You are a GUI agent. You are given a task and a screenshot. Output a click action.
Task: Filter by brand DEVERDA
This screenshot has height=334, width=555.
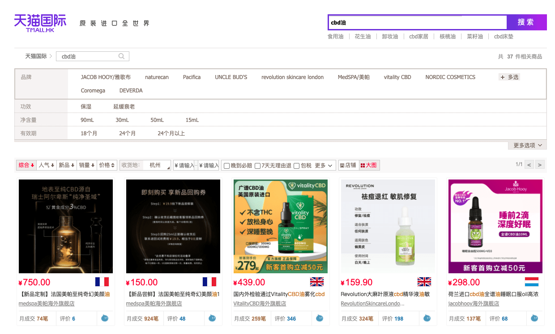click(x=131, y=91)
